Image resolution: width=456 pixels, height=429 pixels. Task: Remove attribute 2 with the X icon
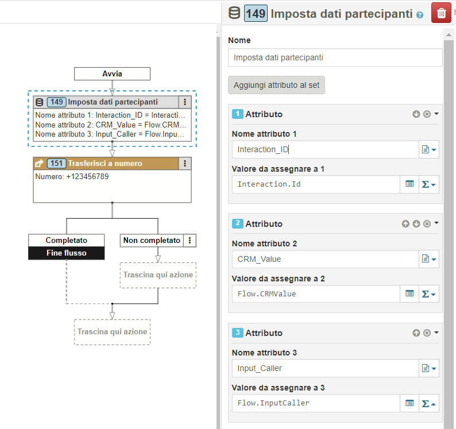click(x=427, y=223)
